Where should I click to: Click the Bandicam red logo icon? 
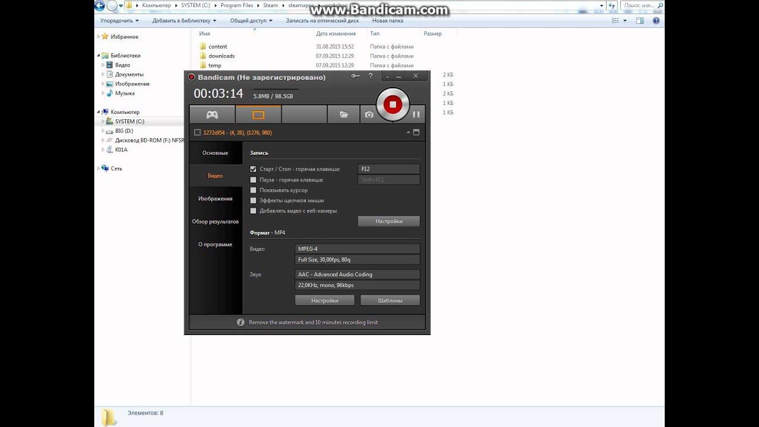pyautogui.click(x=192, y=77)
